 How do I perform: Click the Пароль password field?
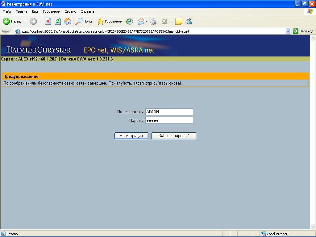169,120
